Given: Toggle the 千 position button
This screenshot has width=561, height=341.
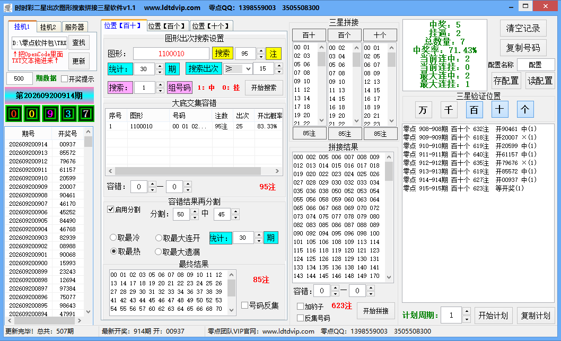Looking at the screenshot, I should [x=448, y=110].
